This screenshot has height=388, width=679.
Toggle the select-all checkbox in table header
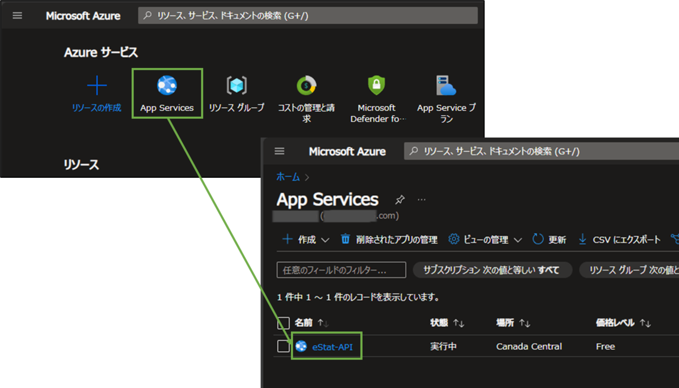283,323
